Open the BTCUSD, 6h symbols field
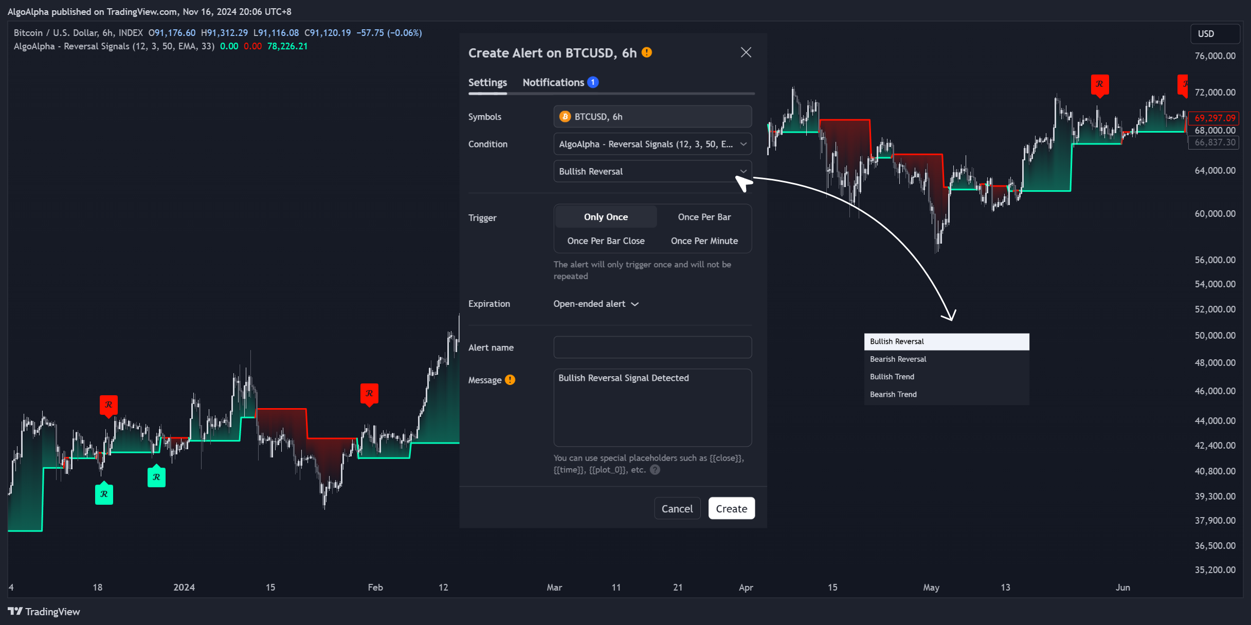The width and height of the screenshot is (1251, 625). click(652, 117)
